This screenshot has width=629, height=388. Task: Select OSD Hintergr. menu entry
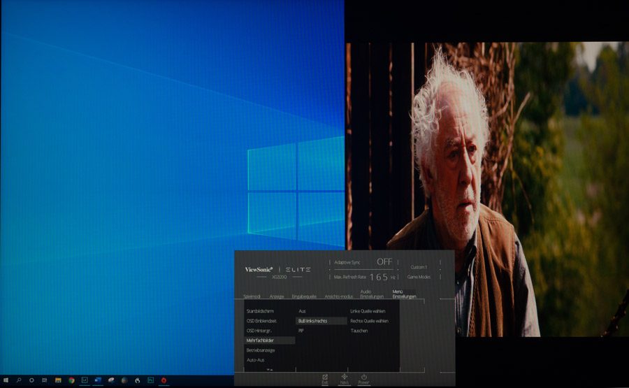[x=259, y=331]
